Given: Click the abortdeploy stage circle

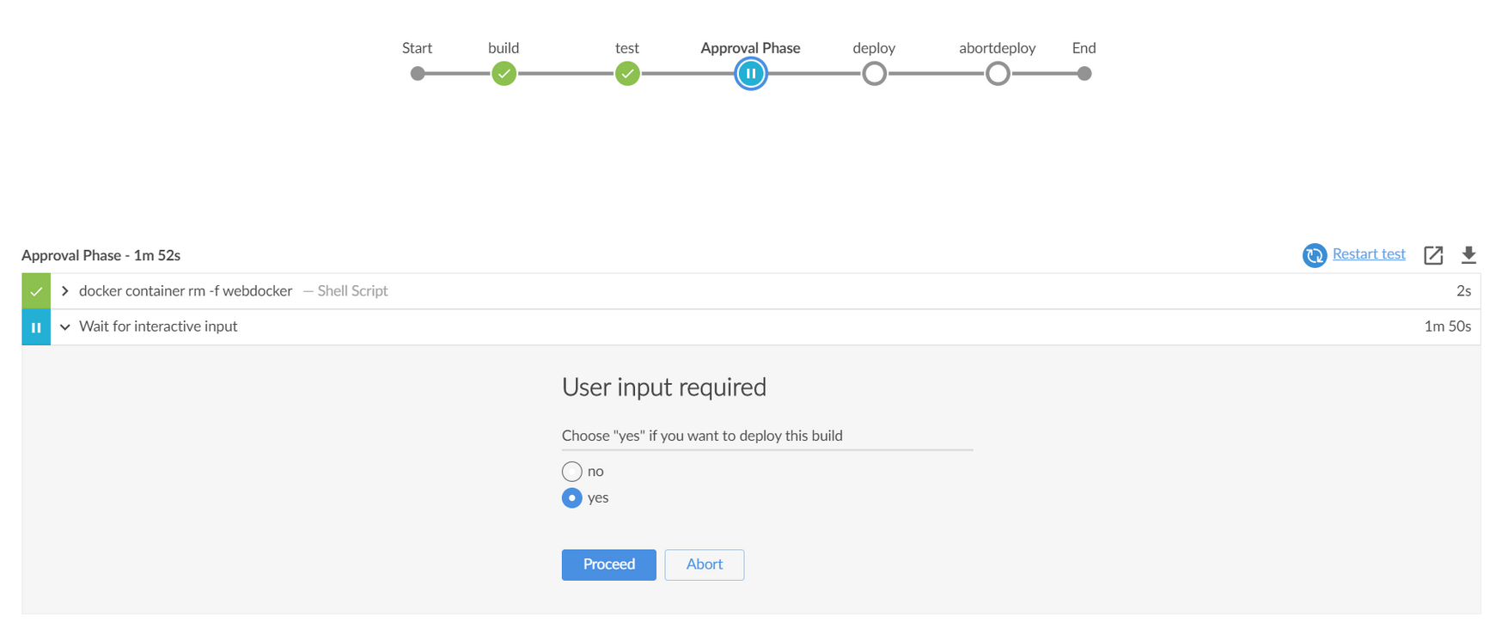Looking at the screenshot, I should pos(998,74).
